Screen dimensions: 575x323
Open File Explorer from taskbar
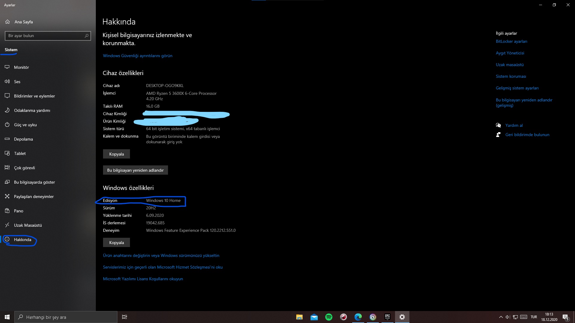click(x=299, y=317)
